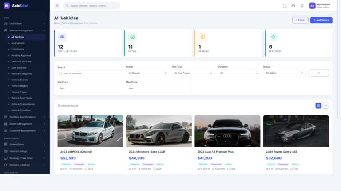Click the top search bar magnifier icon

tap(67, 6)
